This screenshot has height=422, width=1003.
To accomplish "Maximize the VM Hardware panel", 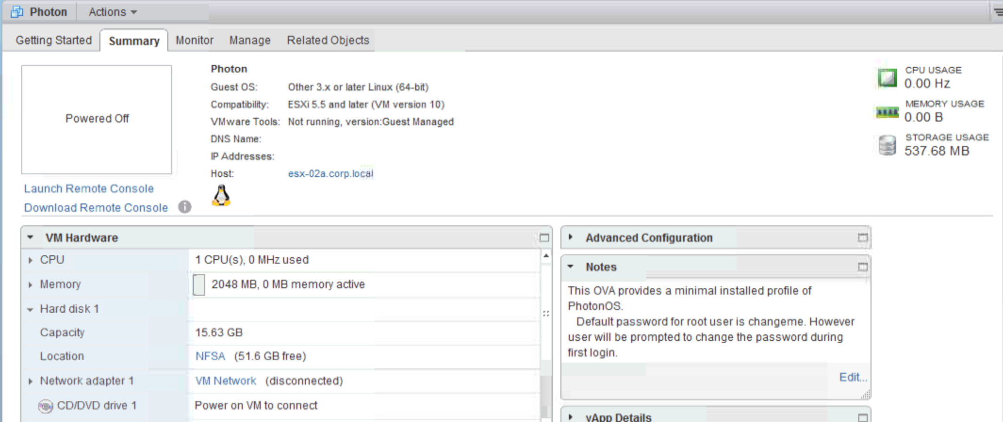I will click(544, 238).
